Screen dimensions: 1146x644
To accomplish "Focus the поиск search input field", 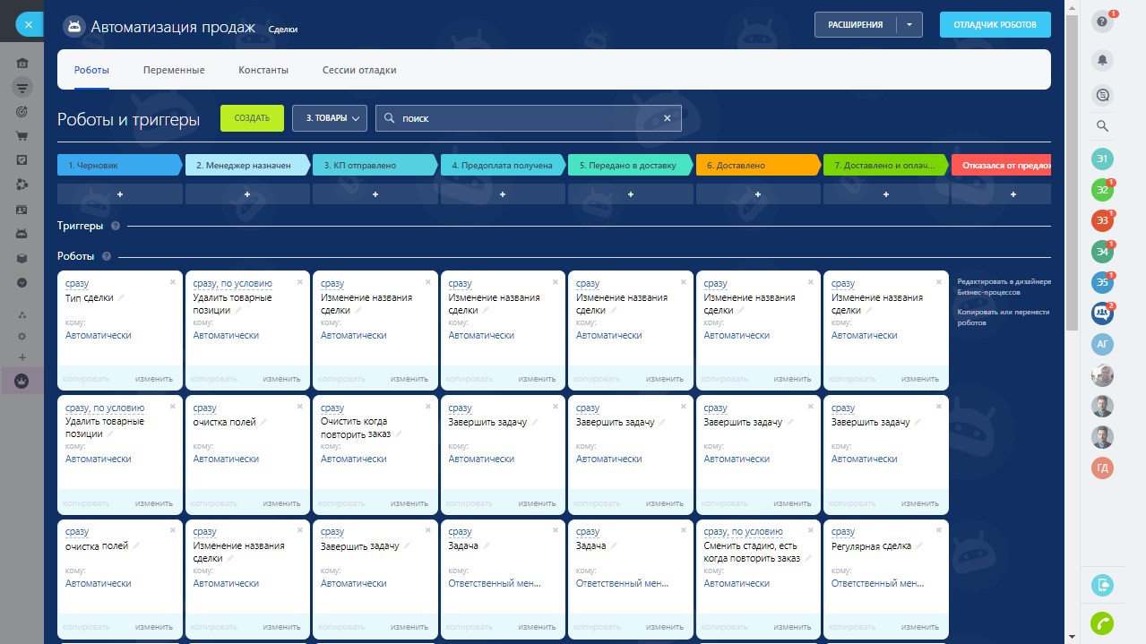I will click(529, 118).
